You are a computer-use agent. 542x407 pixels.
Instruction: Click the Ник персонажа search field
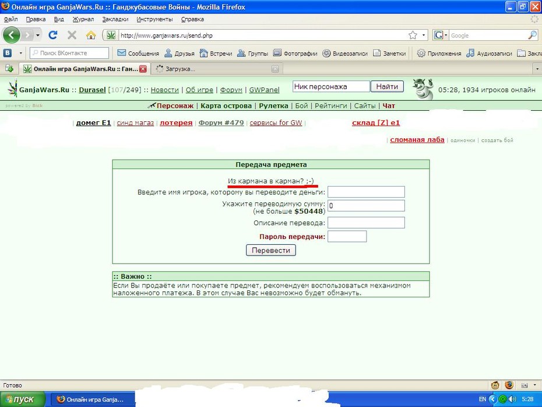[331, 86]
